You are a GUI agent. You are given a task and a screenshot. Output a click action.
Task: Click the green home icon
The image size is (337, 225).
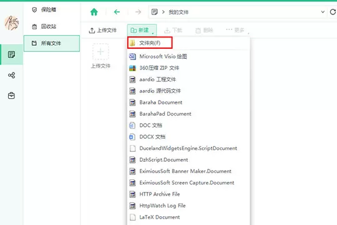click(x=94, y=12)
